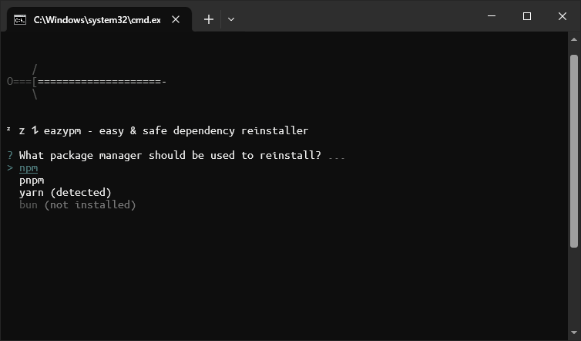The width and height of the screenshot is (581, 341).
Task: Select the yarn (detected) option
Action: pos(65,192)
